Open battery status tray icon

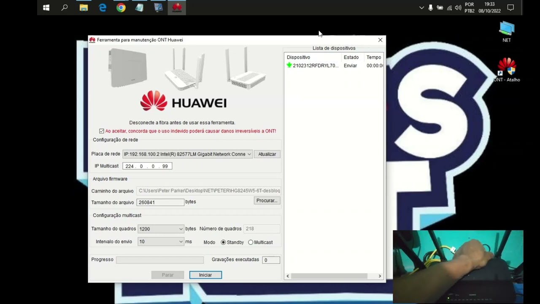coord(440,8)
